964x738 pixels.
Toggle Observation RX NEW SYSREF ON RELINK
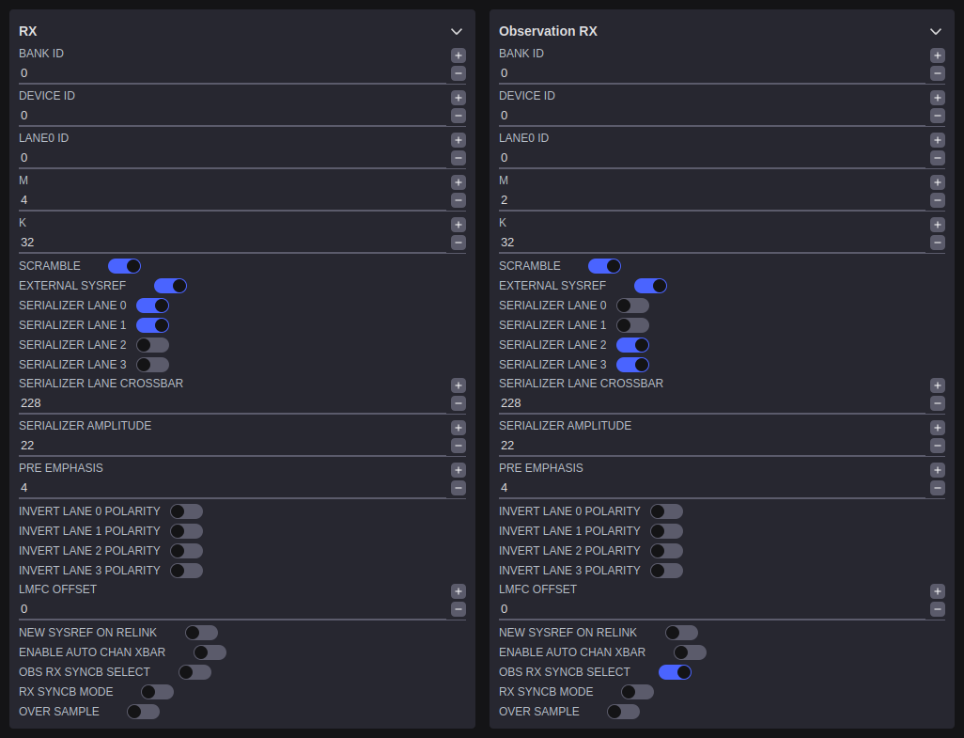click(682, 633)
